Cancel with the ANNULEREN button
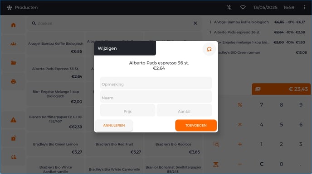 (114, 125)
